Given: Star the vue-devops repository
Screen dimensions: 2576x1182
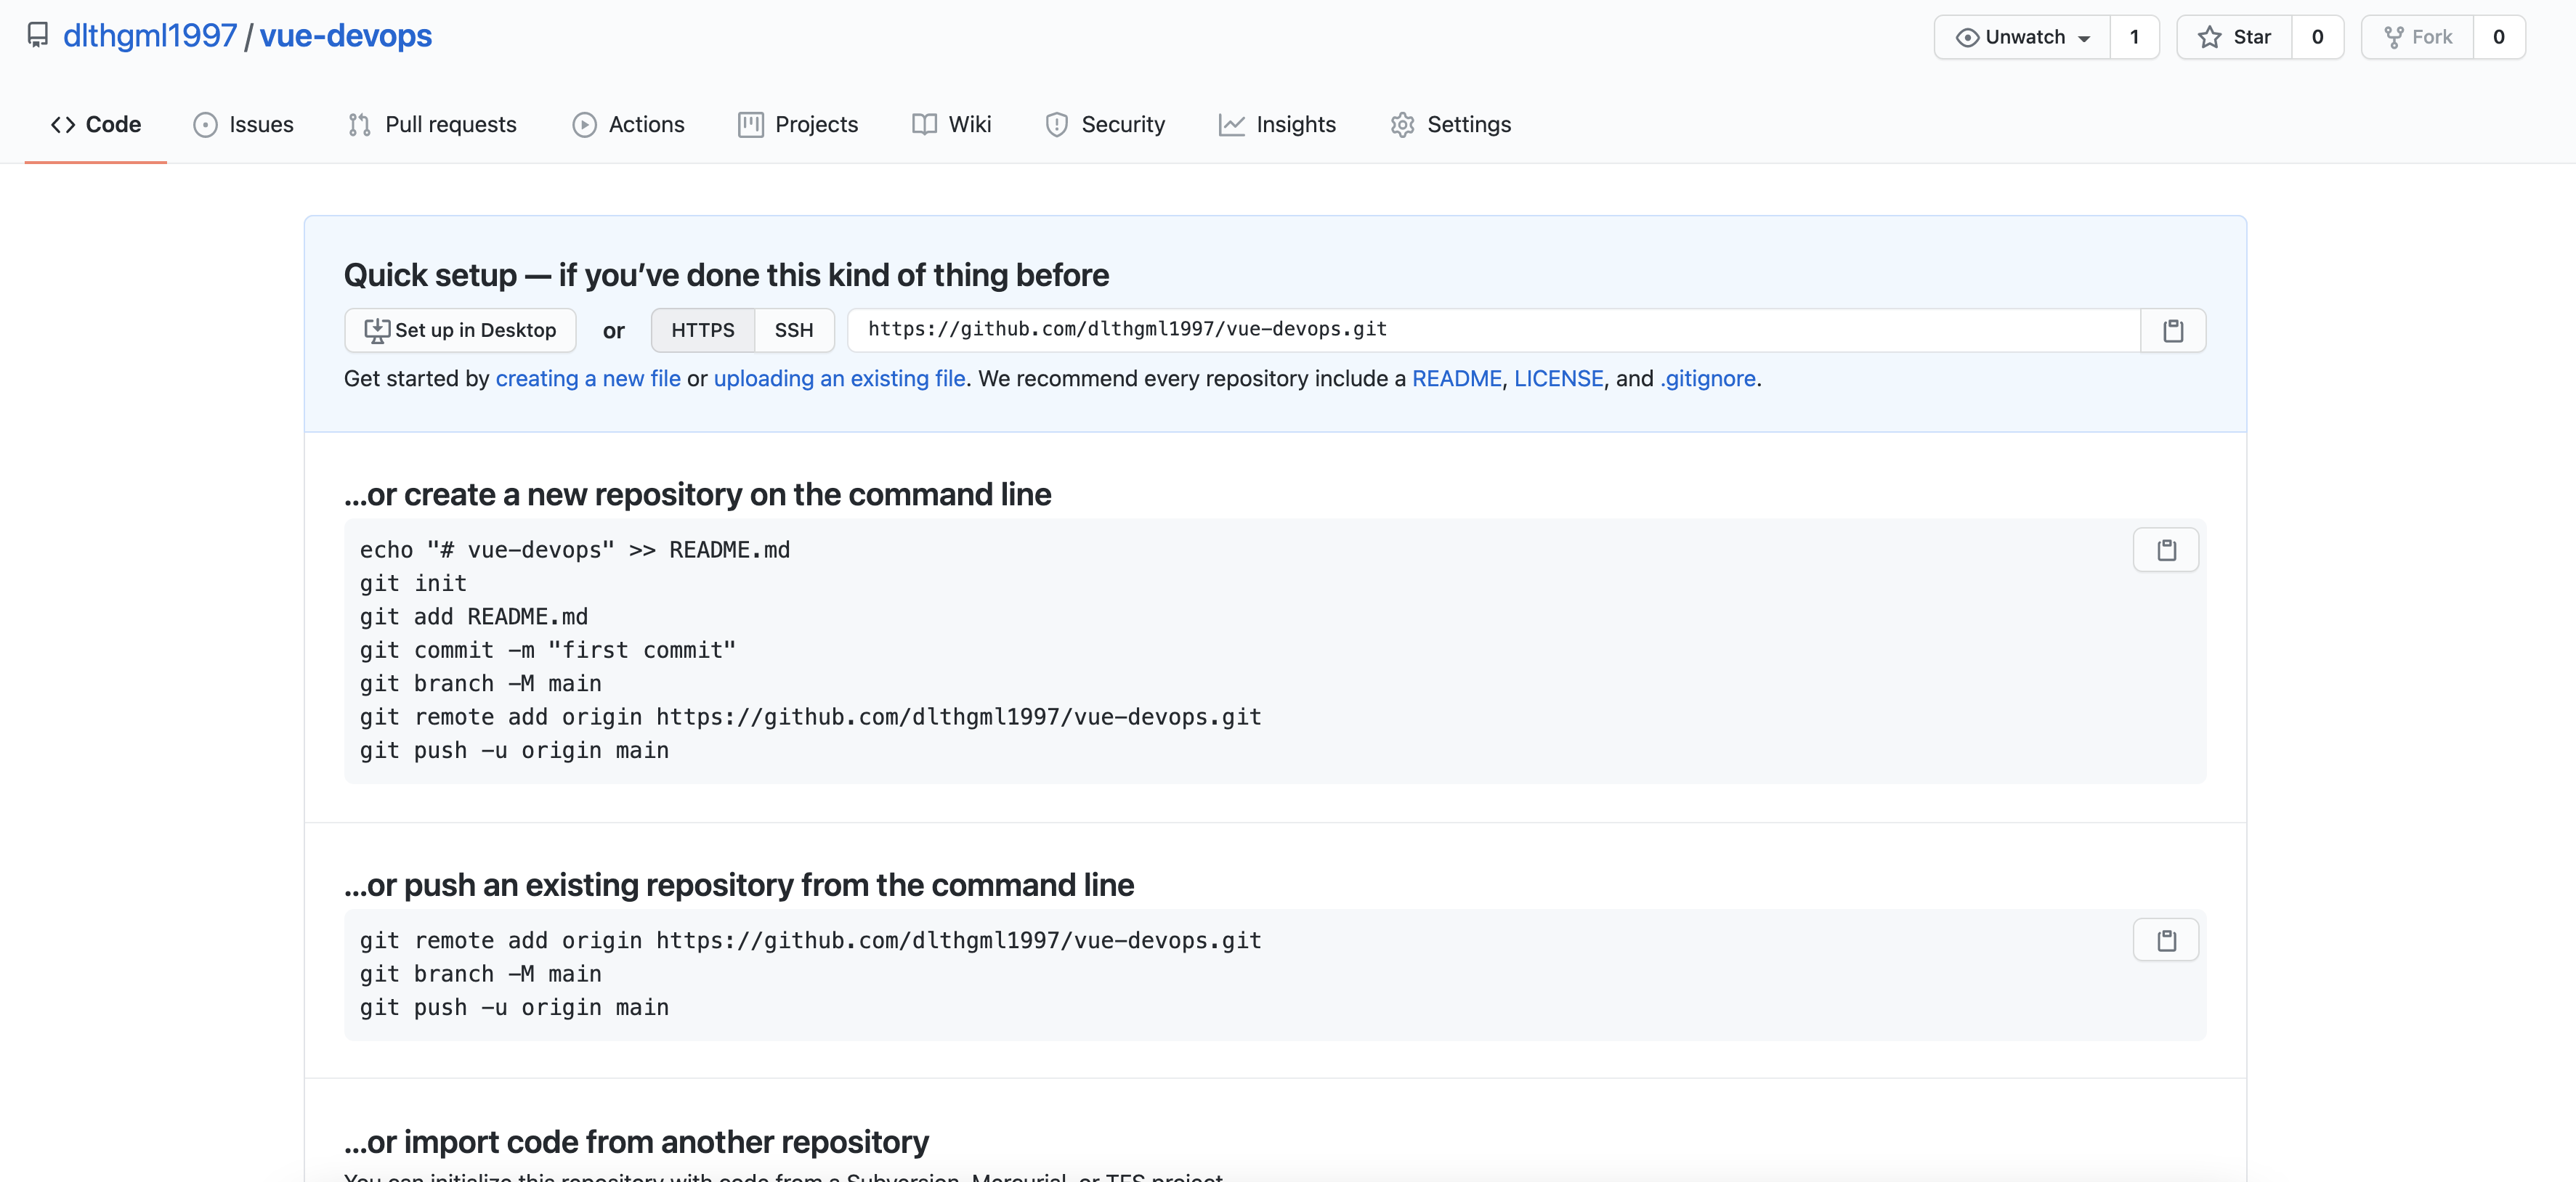Looking at the screenshot, I should point(2234,37).
